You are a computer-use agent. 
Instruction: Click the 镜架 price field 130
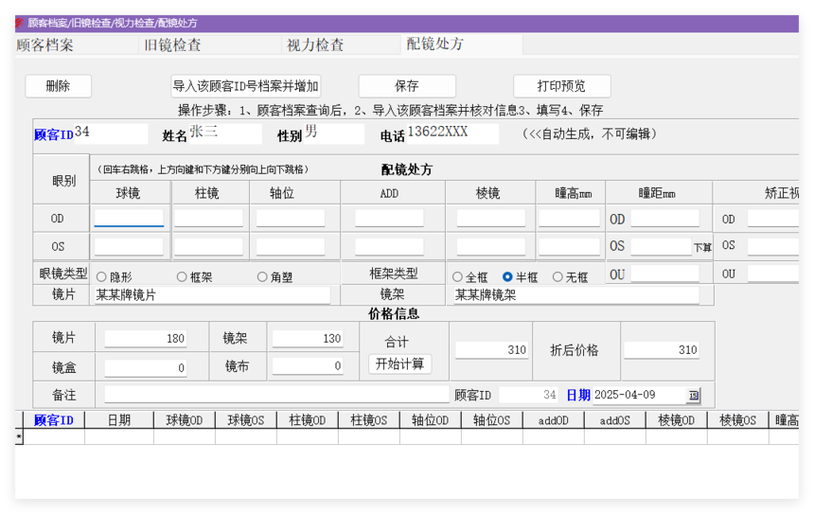(308, 339)
